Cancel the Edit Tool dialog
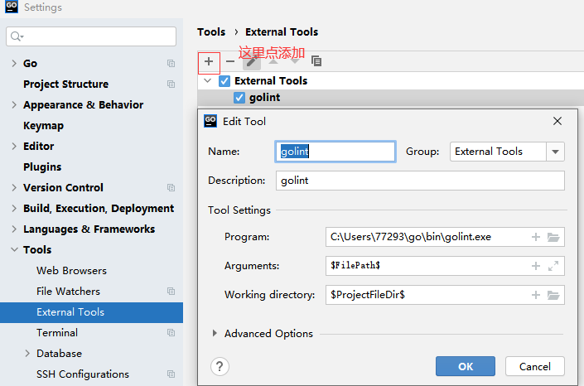This screenshot has width=584, height=386. (535, 366)
